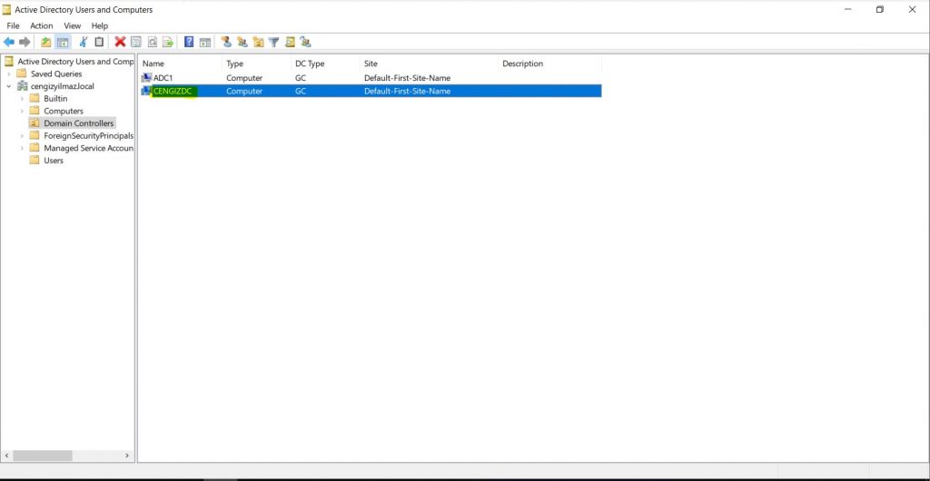930x481 pixels.
Task: Click tree pane scrollbar left arrow
Action: coord(7,456)
